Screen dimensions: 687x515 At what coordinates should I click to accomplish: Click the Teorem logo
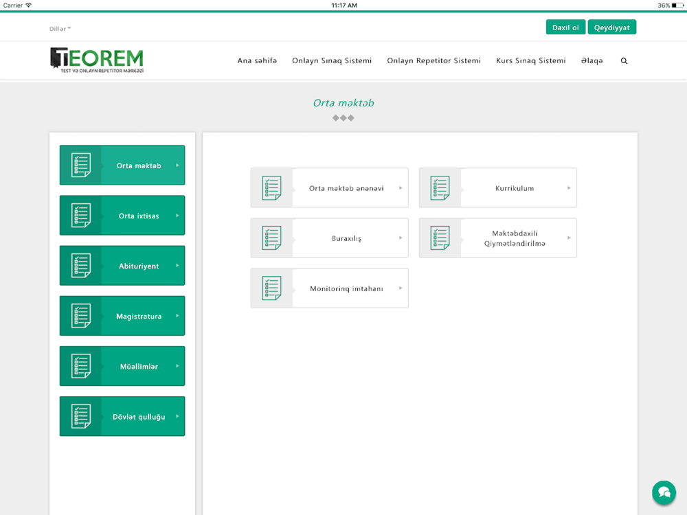[x=97, y=60]
